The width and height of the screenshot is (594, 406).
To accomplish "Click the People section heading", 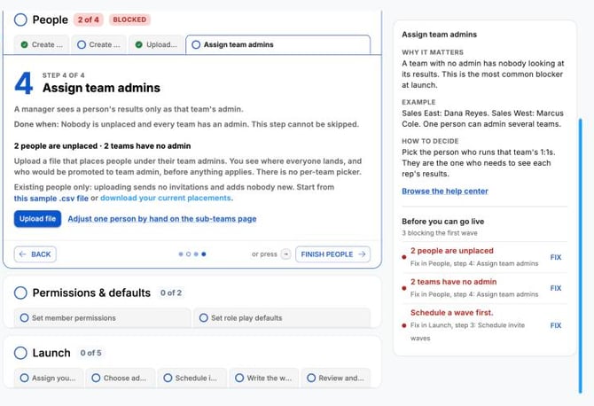I will [51, 20].
